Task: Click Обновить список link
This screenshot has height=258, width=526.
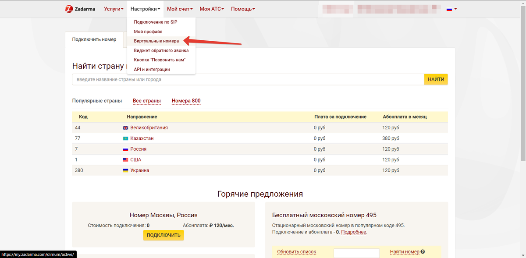Action: pyautogui.click(x=297, y=252)
